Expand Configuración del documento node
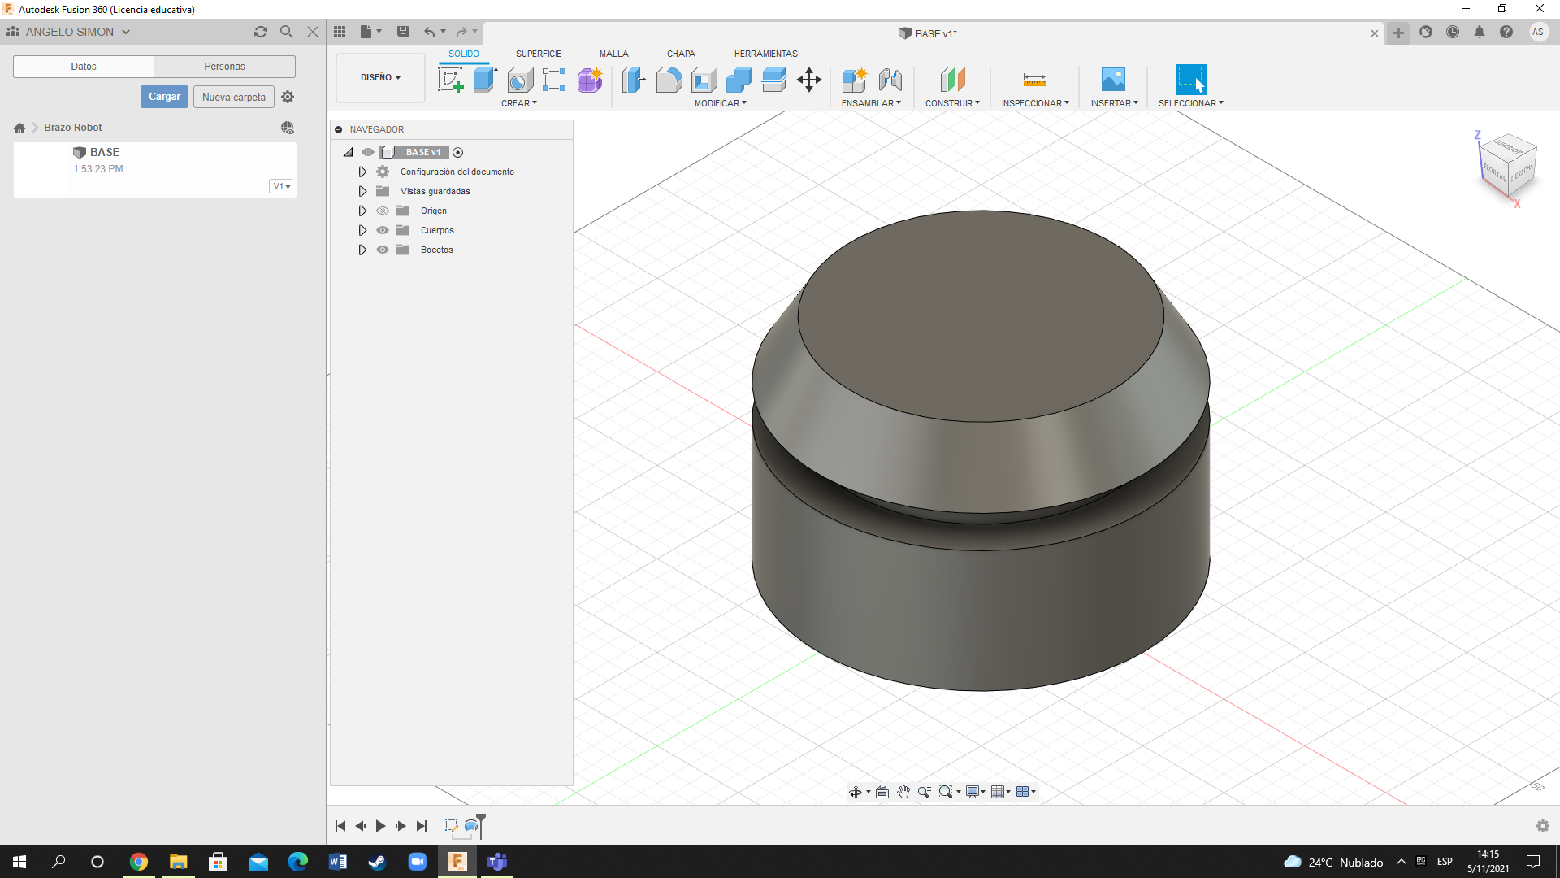1560x878 pixels. click(362, 172)
